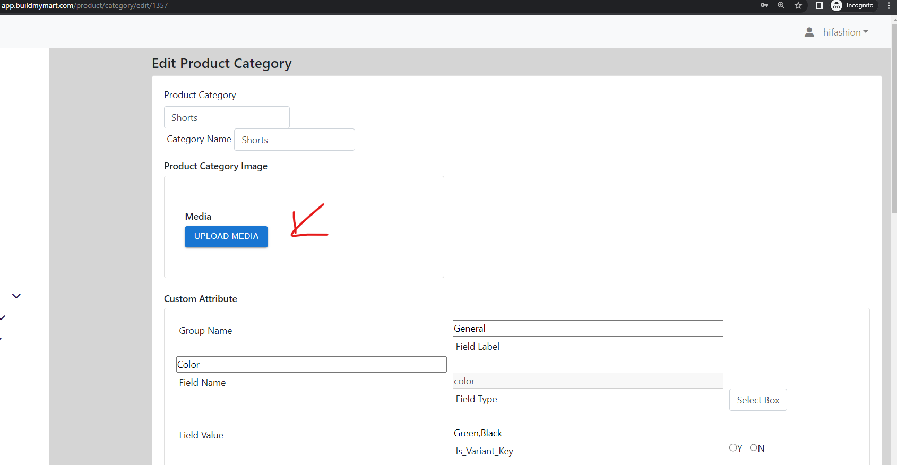Click the Is_Variant_Key label
897x465 pixels.
tap(485, 451)
